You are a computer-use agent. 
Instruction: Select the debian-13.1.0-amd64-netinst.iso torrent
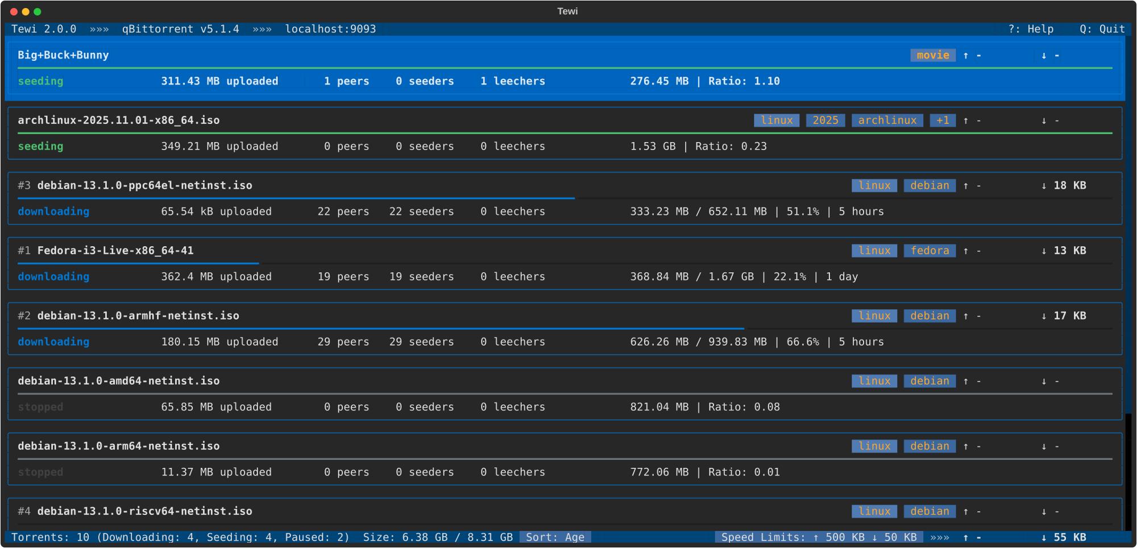(x=118, y=381)
